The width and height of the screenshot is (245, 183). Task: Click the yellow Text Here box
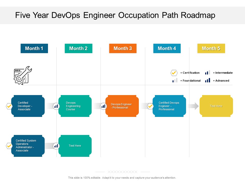click(216, 106)
